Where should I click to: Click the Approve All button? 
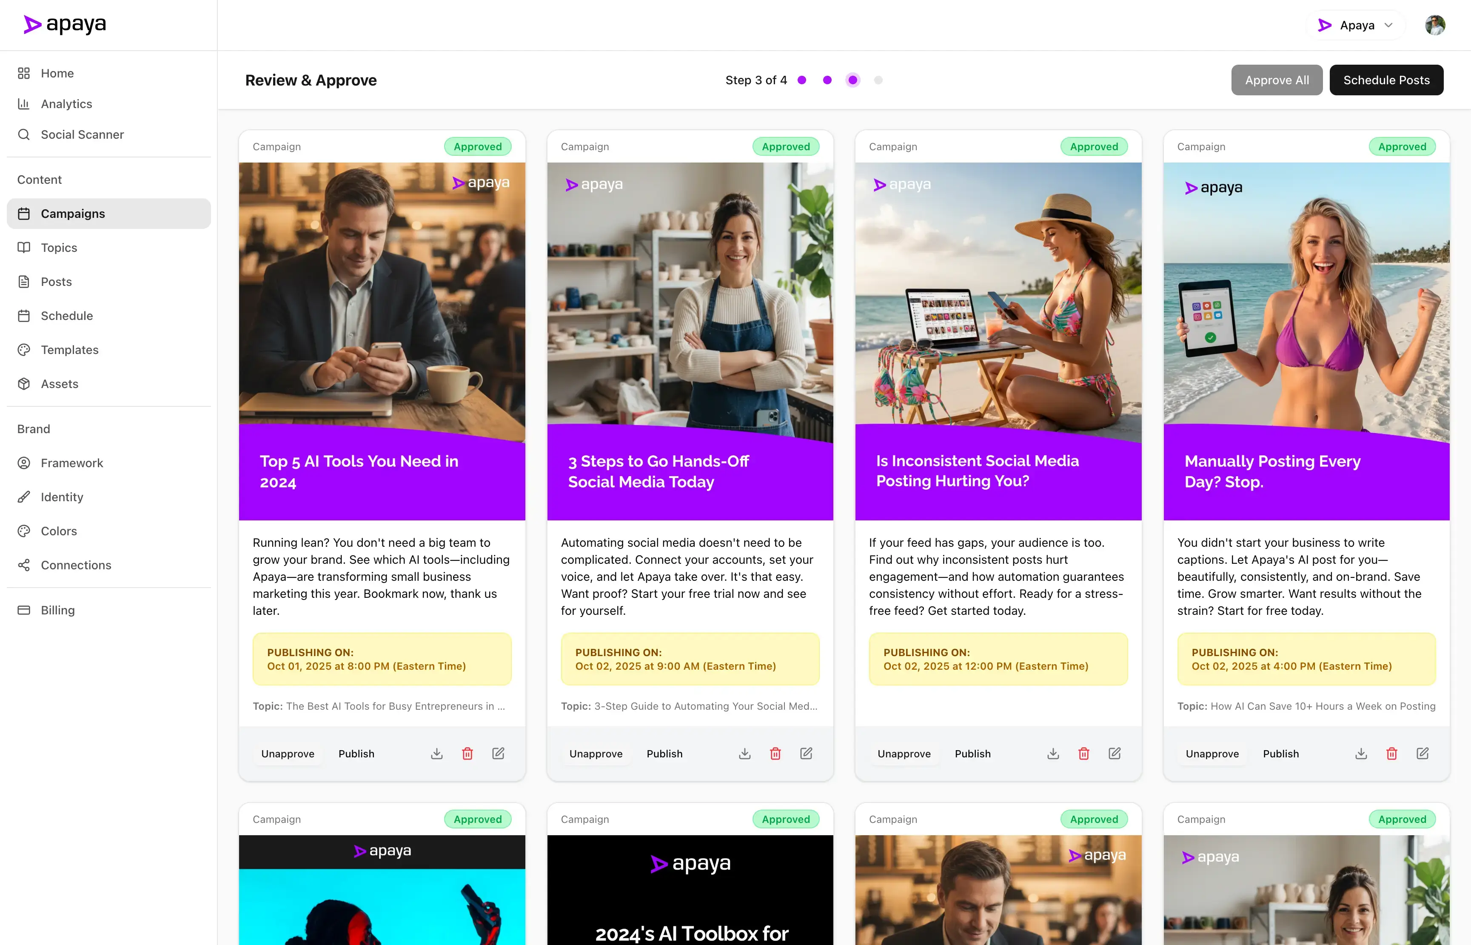pyautogui.click(x=1277, y=80)
